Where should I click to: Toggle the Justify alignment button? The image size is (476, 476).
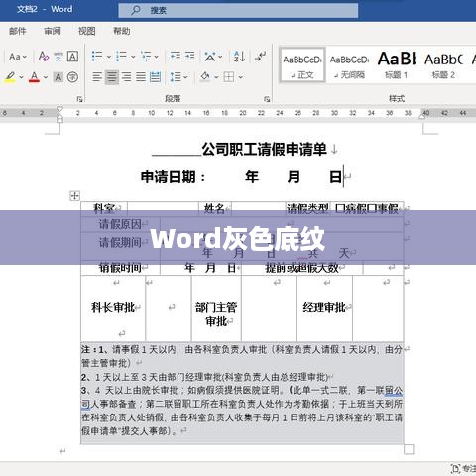(141, 77)
